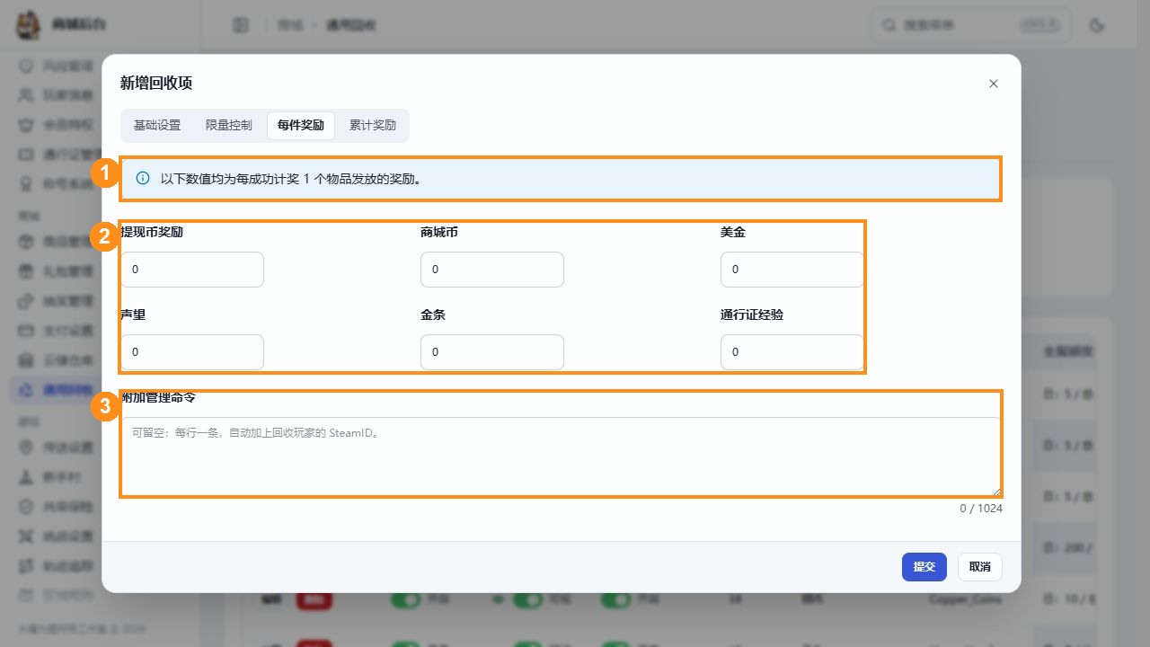Submit the form with the 提交 button
The width and height of the screenshot is (1150, 647).
tap(924, 567)
